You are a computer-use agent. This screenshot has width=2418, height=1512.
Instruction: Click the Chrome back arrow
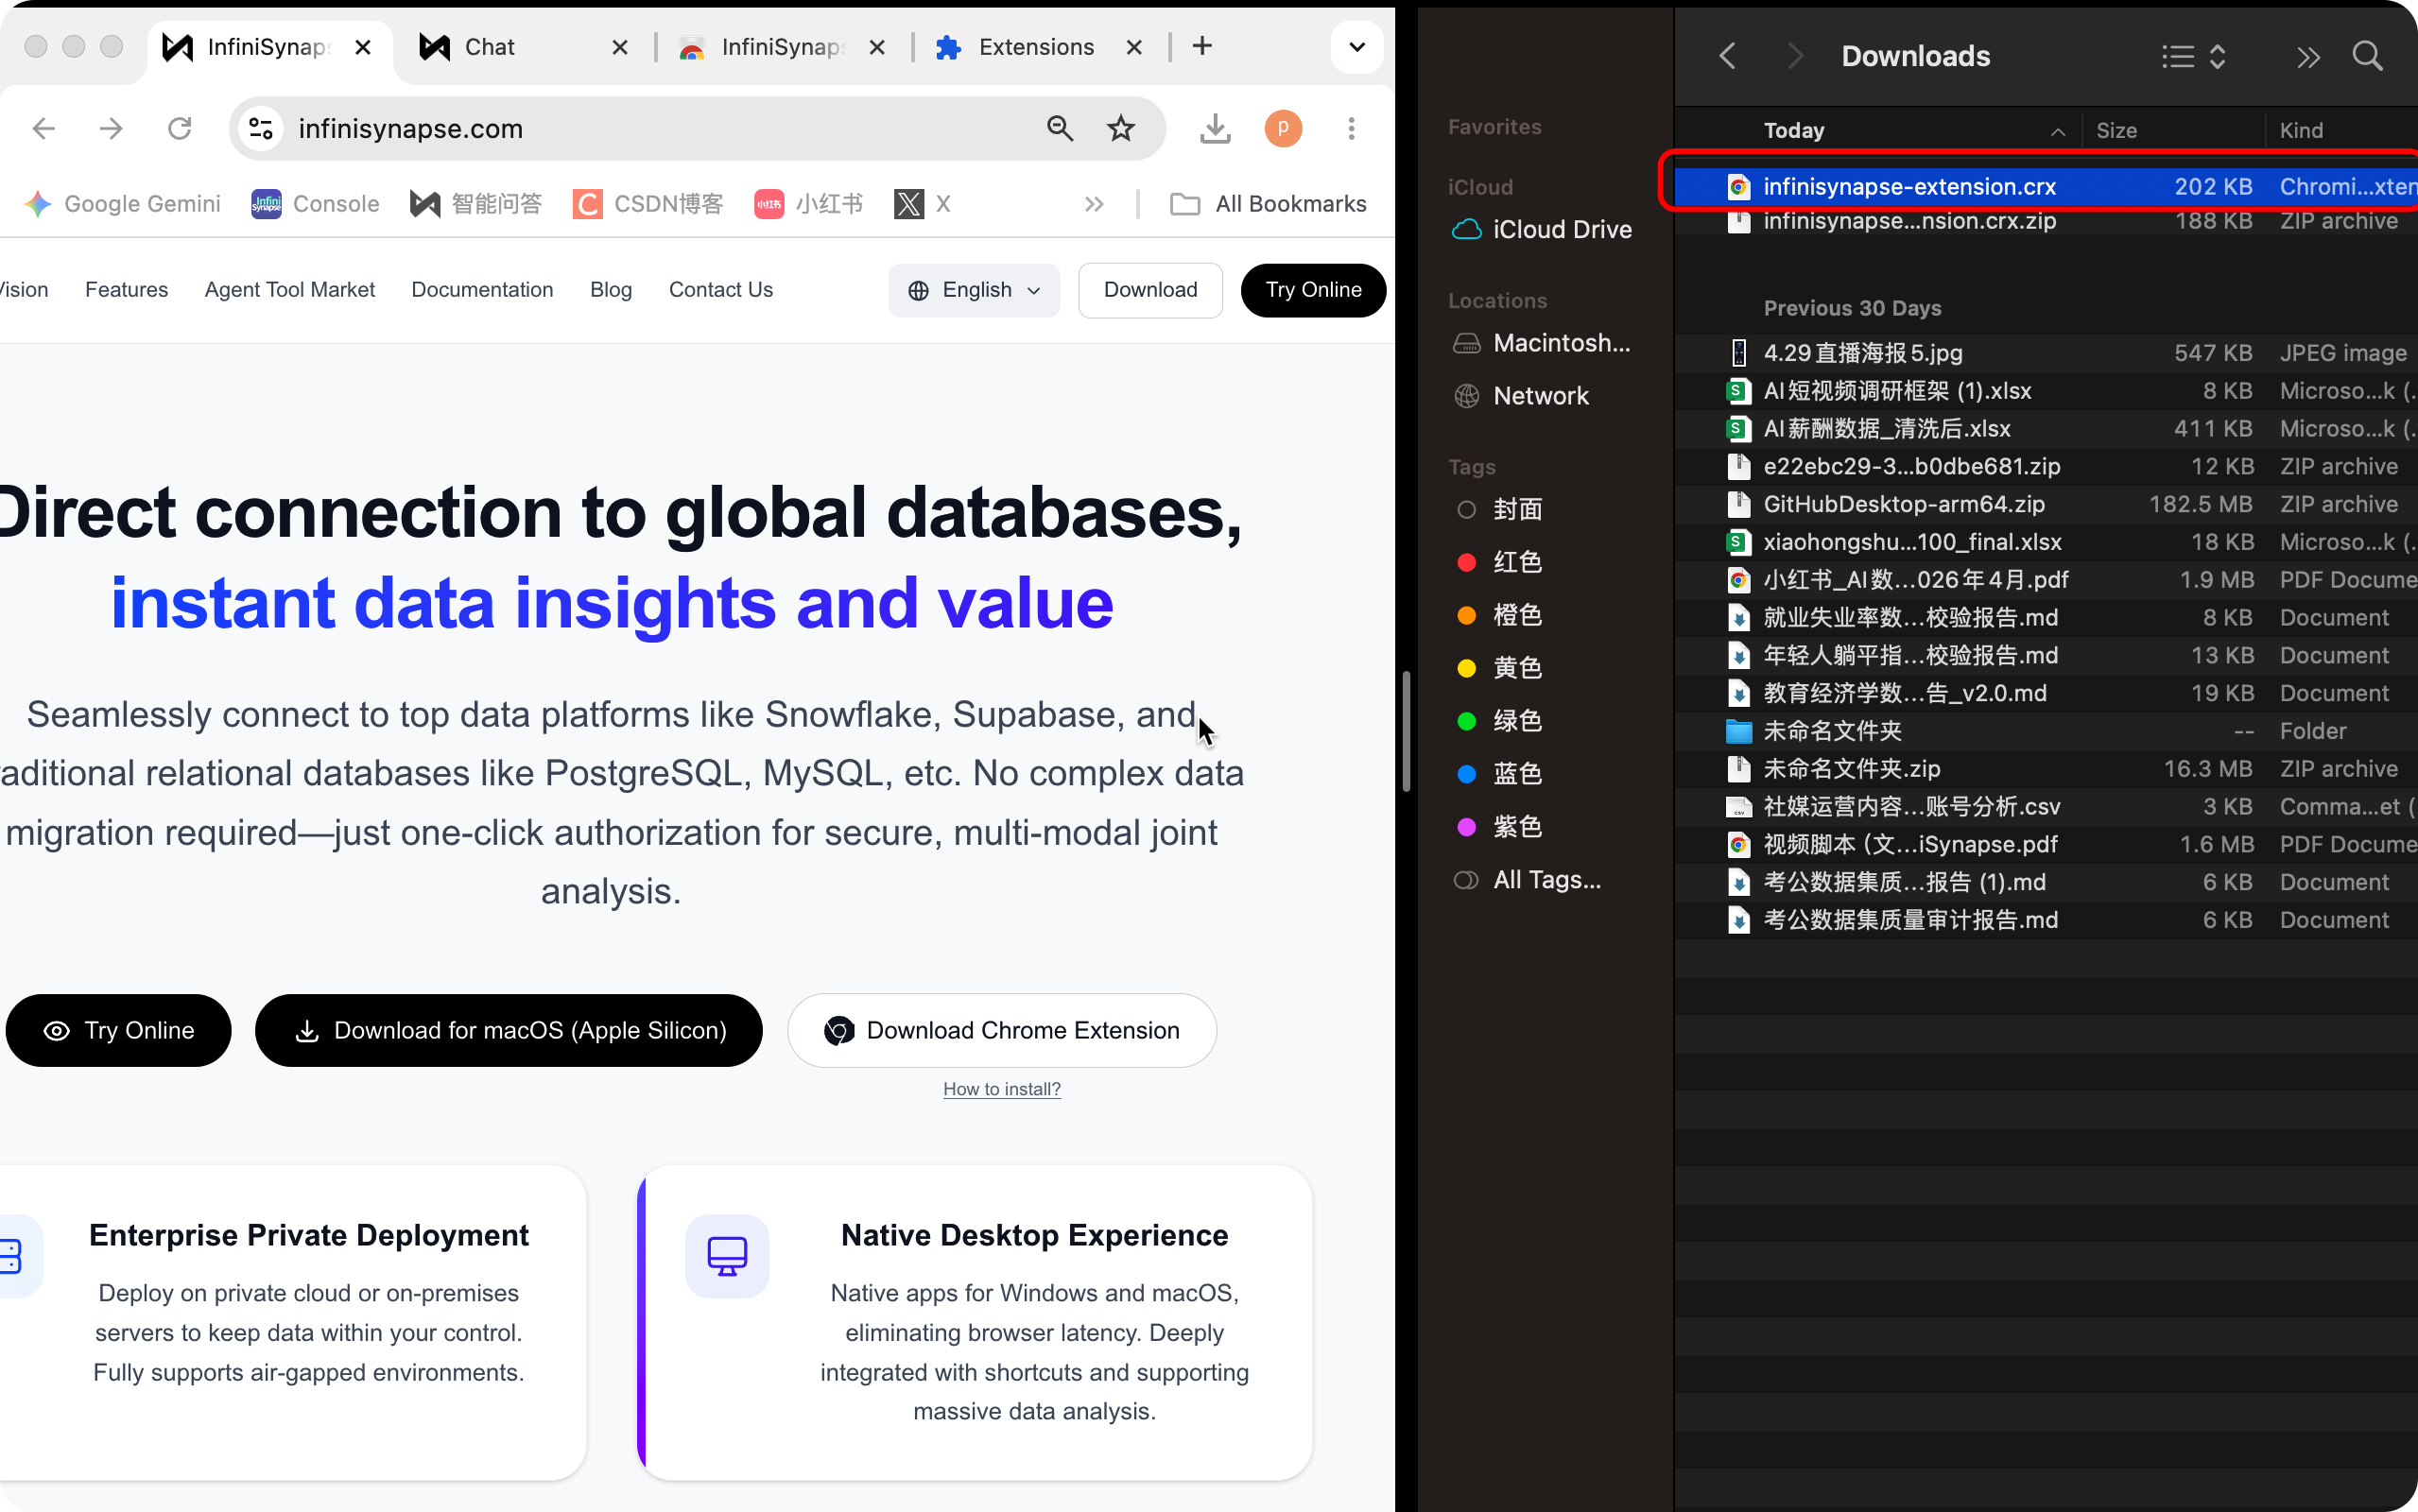(x=44, y=128)
